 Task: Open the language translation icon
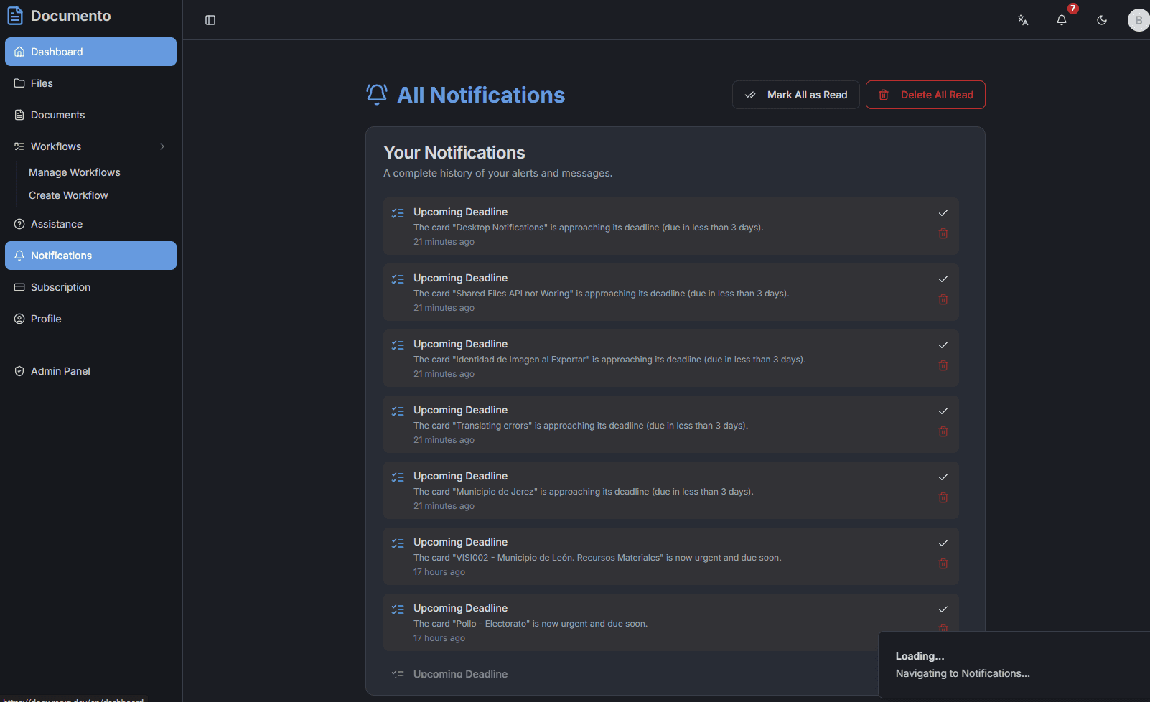pos(1023,20)
